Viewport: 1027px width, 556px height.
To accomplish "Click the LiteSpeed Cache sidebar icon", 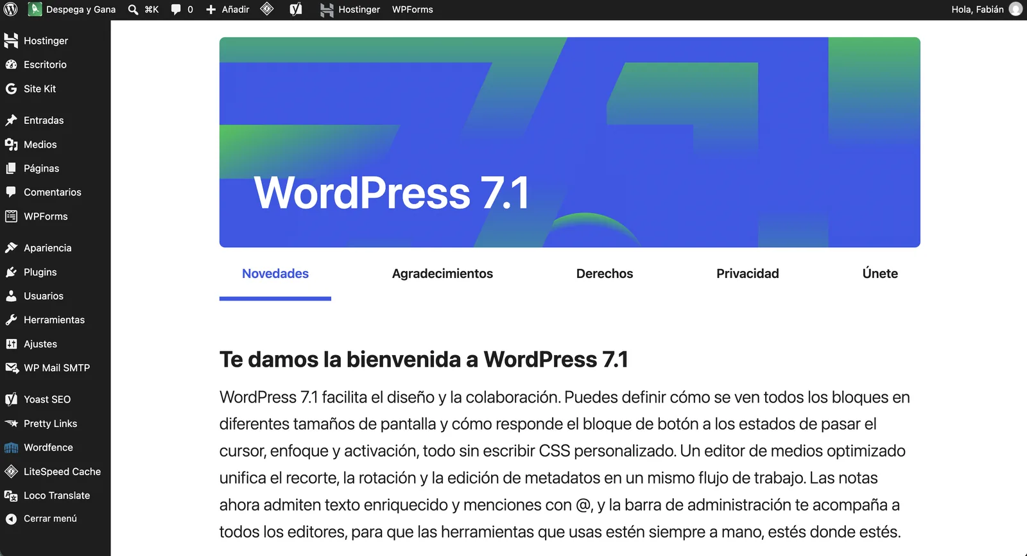I will [11, 471].
